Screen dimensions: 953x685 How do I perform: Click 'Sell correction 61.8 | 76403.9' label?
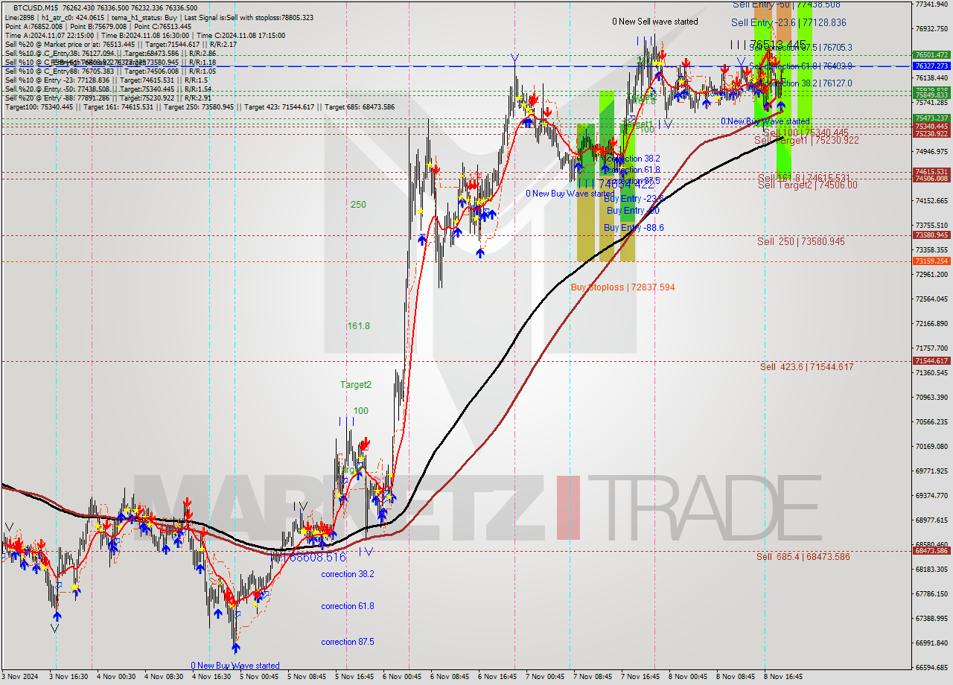point(800,66)
